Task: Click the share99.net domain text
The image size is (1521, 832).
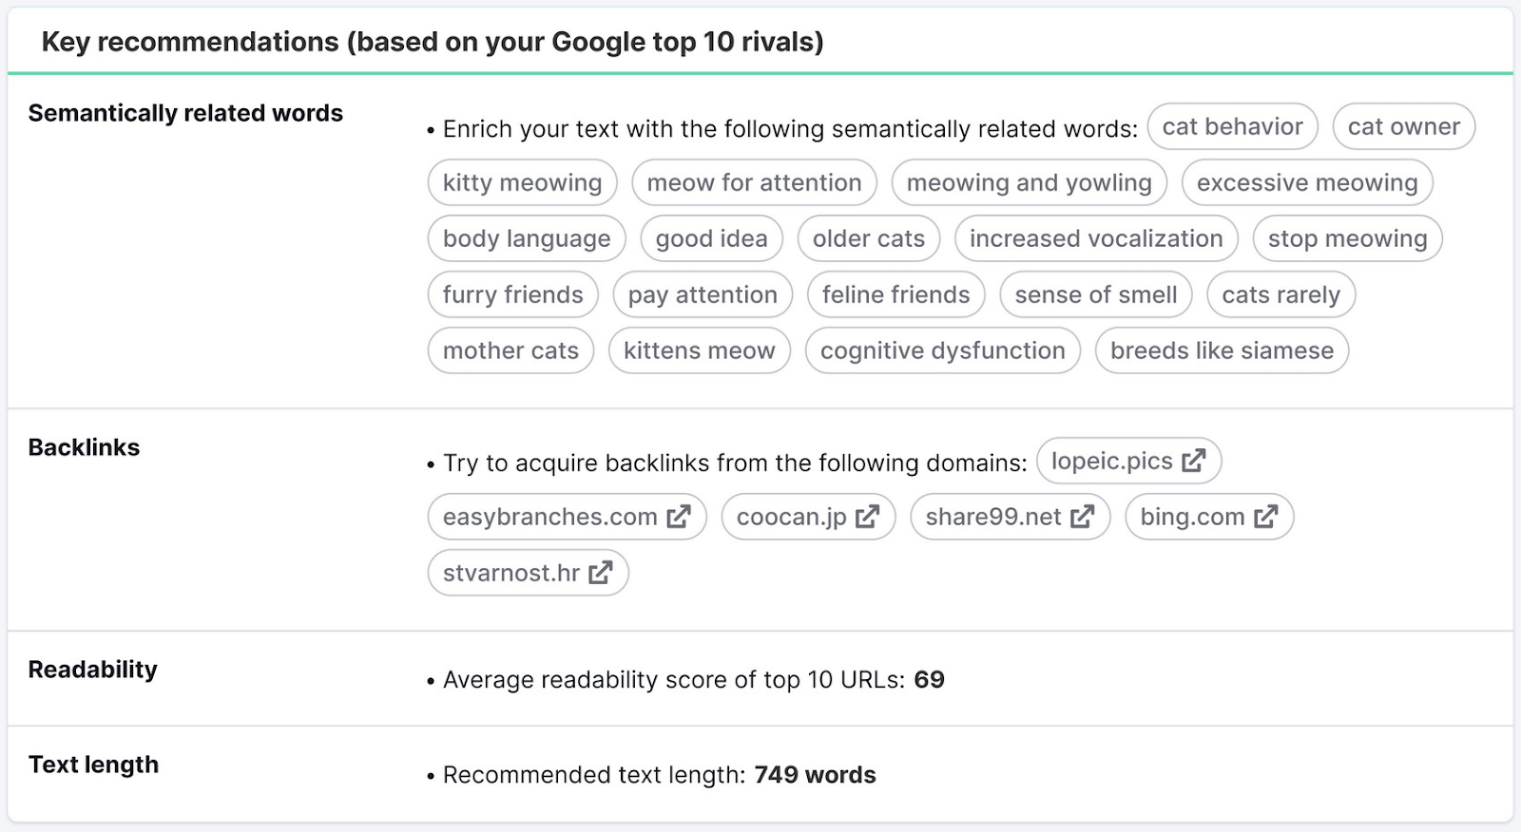Action: (x=993, y=517)
